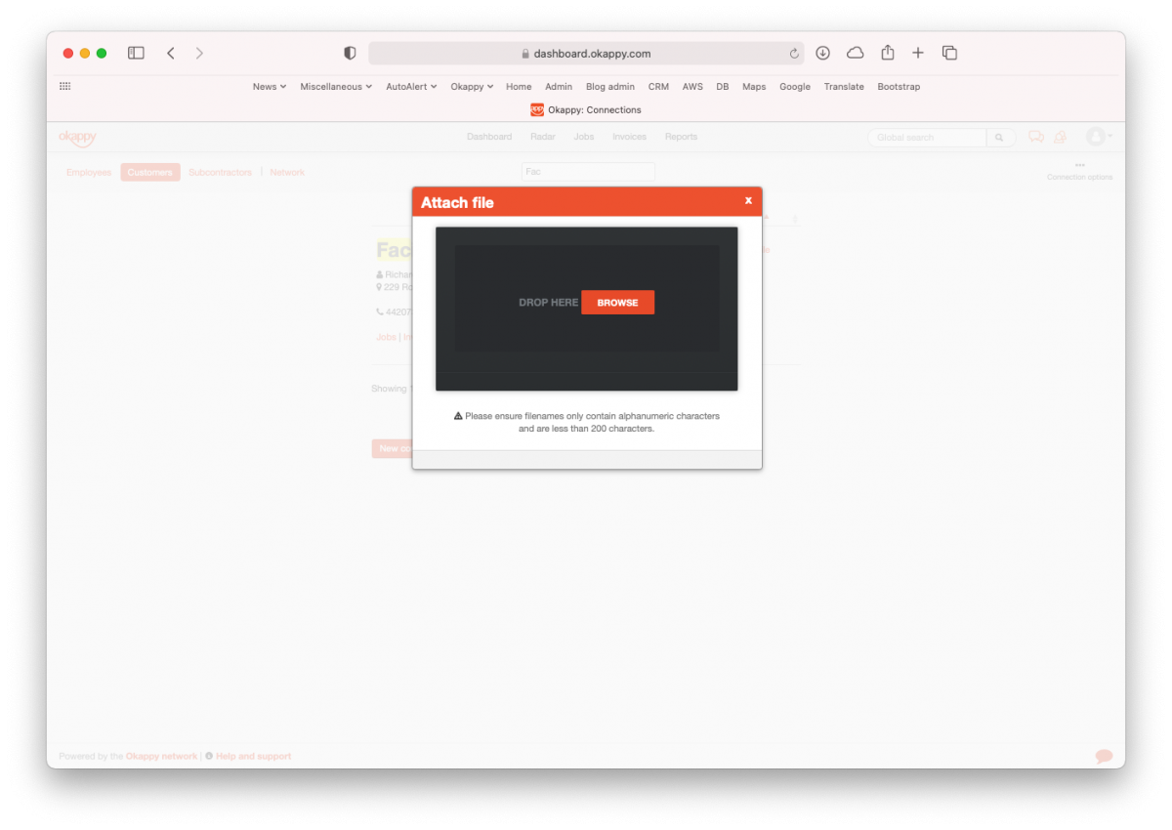Open the account dropdown chevron beside the avatar
Screen dimensions: 1172x830
coord(1111,137)
